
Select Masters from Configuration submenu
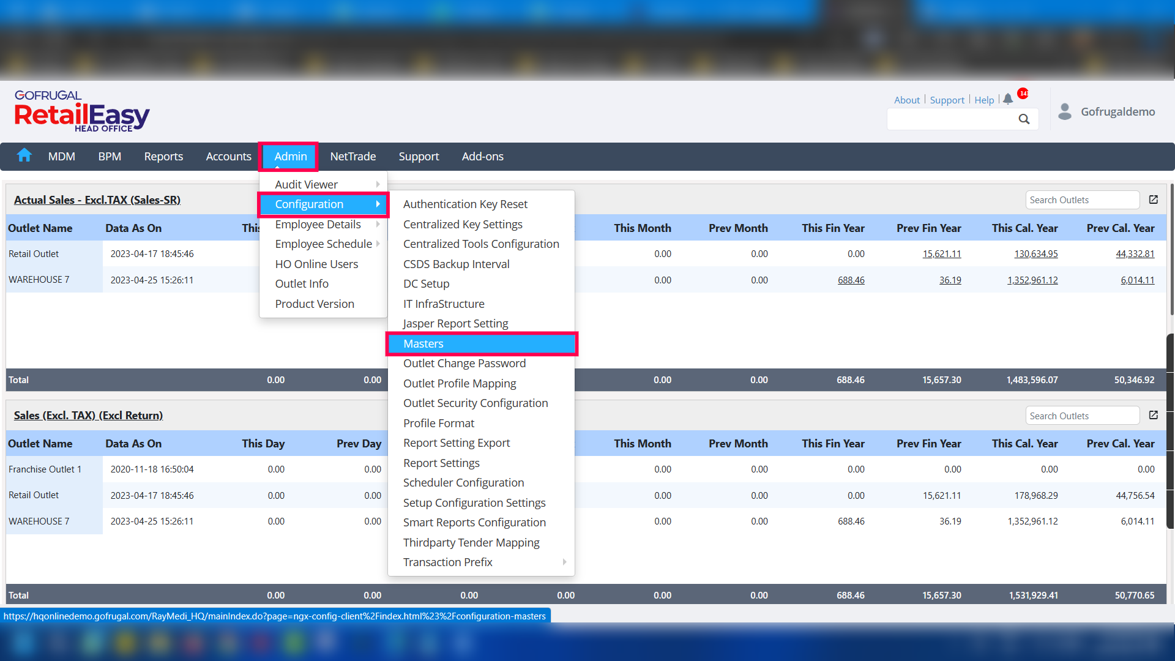423,343
